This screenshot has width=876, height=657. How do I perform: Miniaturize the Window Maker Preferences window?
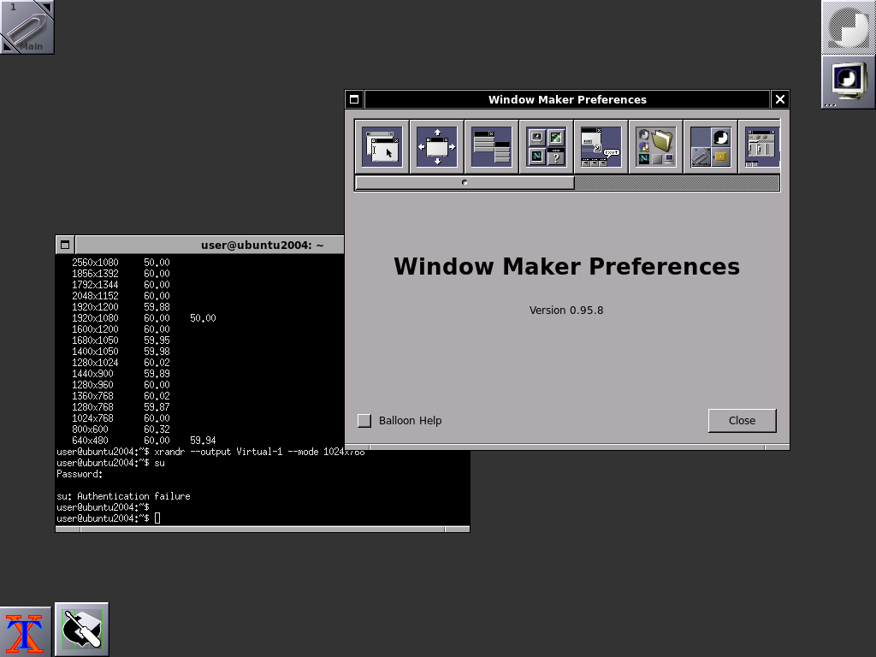pos(354,99)
